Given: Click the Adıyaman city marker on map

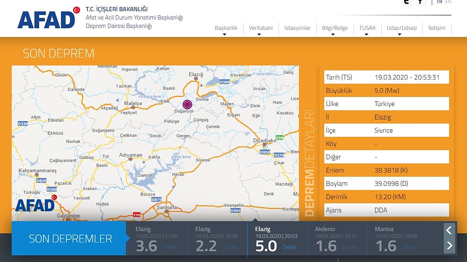Looking at the screenshot, I should 130,159.
